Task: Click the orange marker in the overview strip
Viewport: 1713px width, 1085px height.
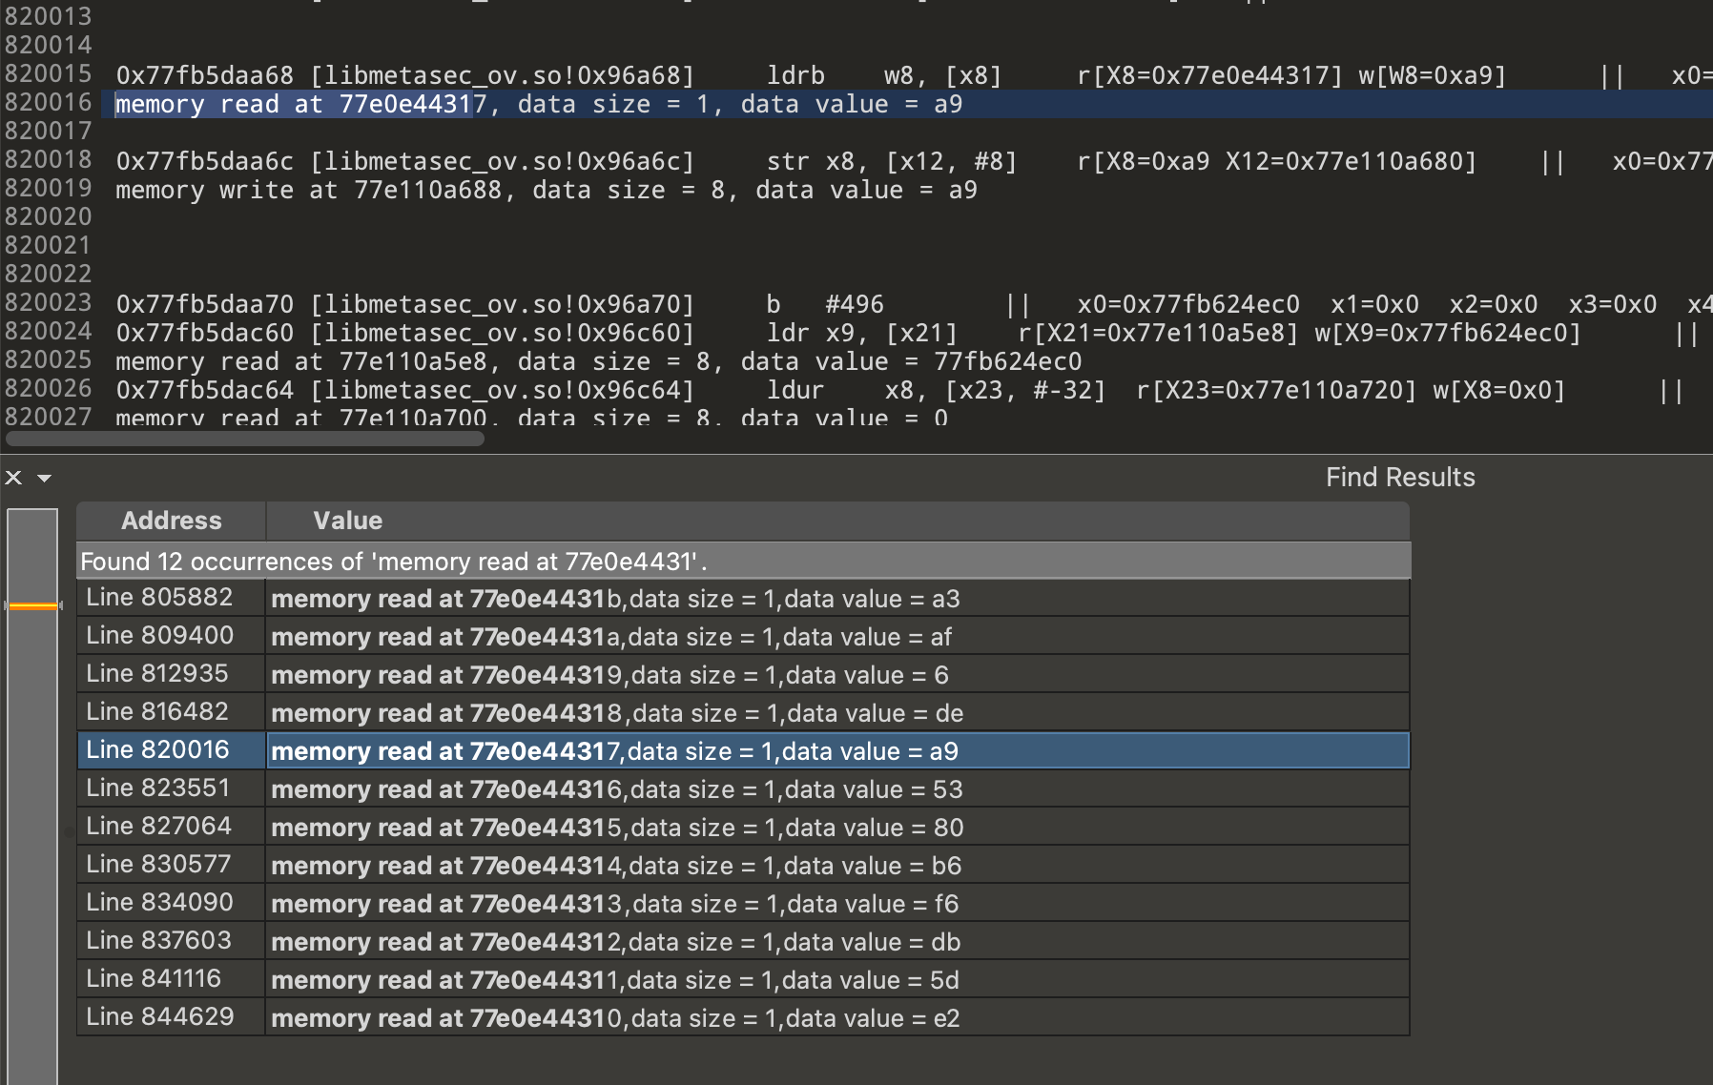Action: pos(32,605)
